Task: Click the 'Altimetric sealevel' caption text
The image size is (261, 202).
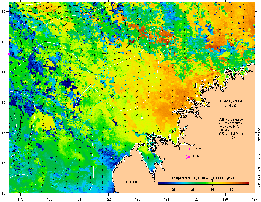Action: [231, 119]
